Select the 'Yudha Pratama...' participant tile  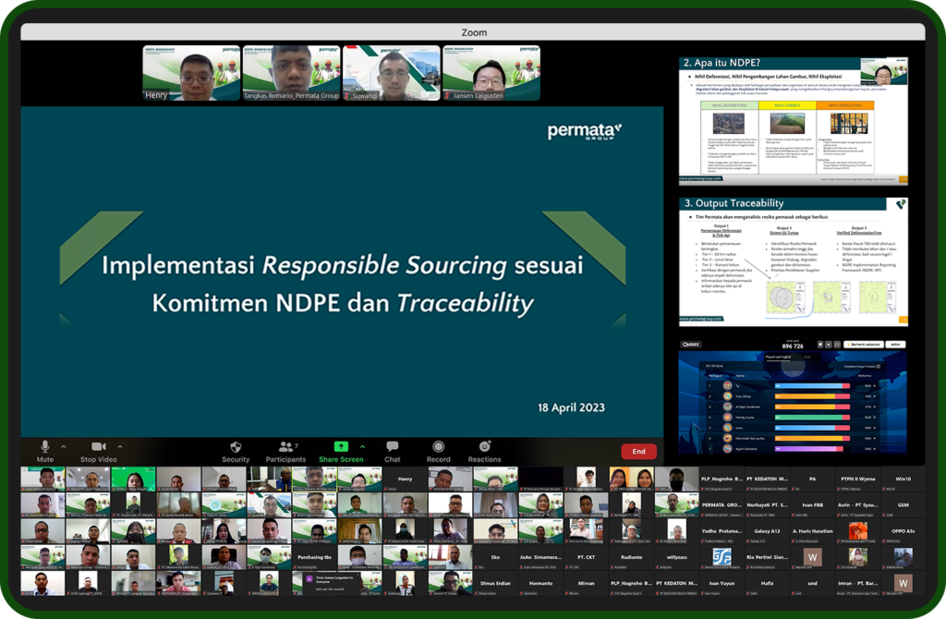pyautogui.click(x=722, y=531)
